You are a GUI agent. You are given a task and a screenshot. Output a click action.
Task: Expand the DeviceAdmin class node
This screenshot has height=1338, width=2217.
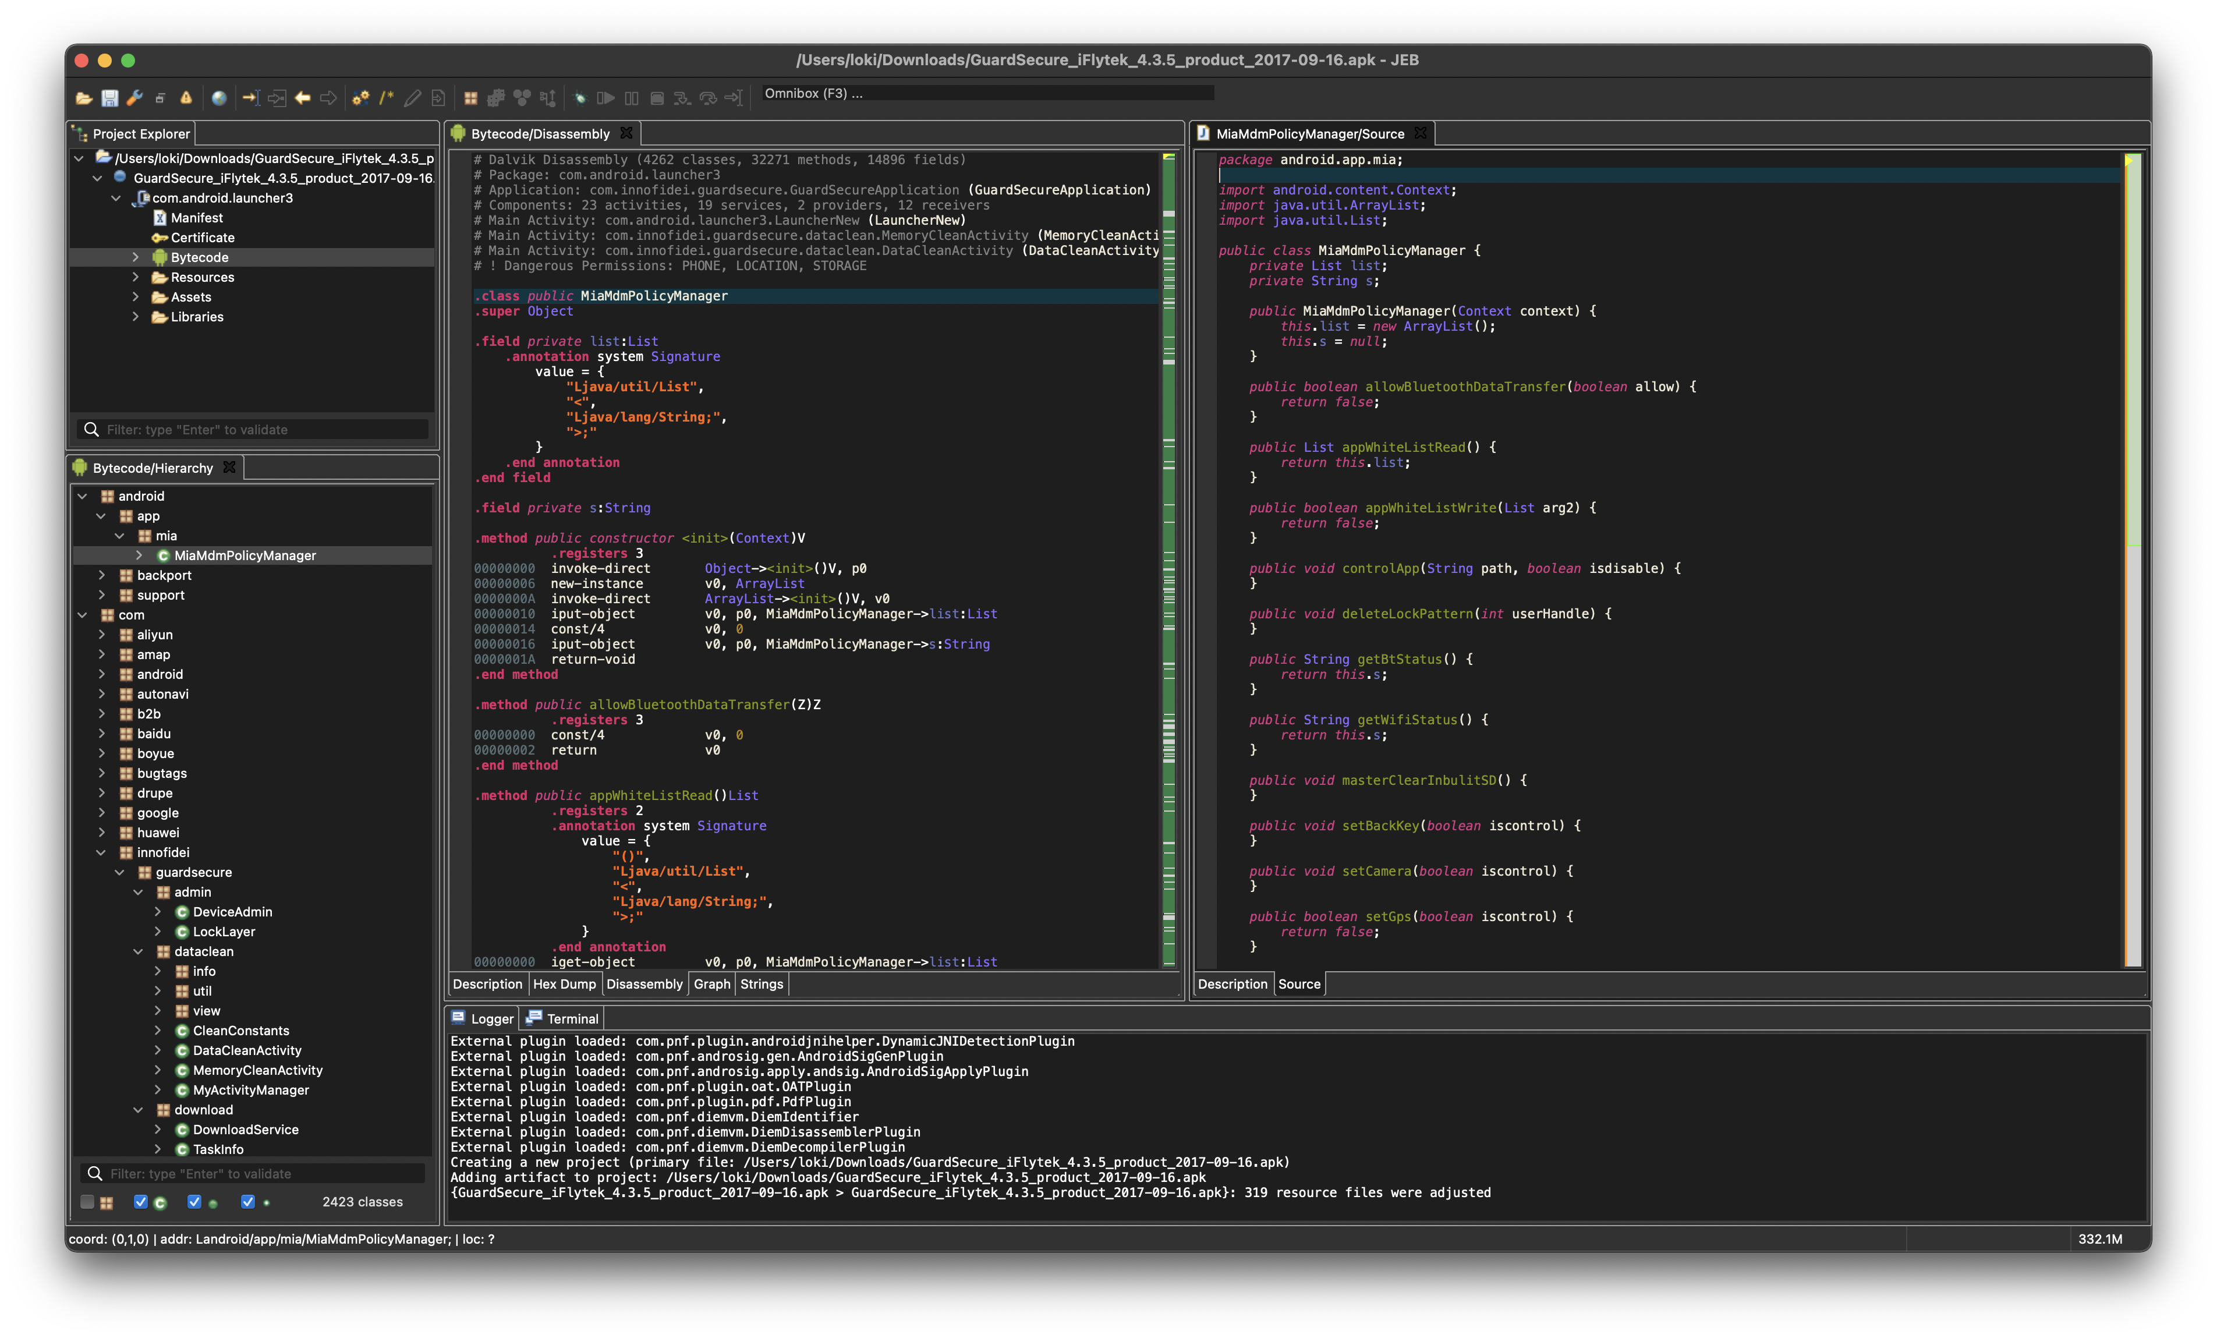pos(157,911)
